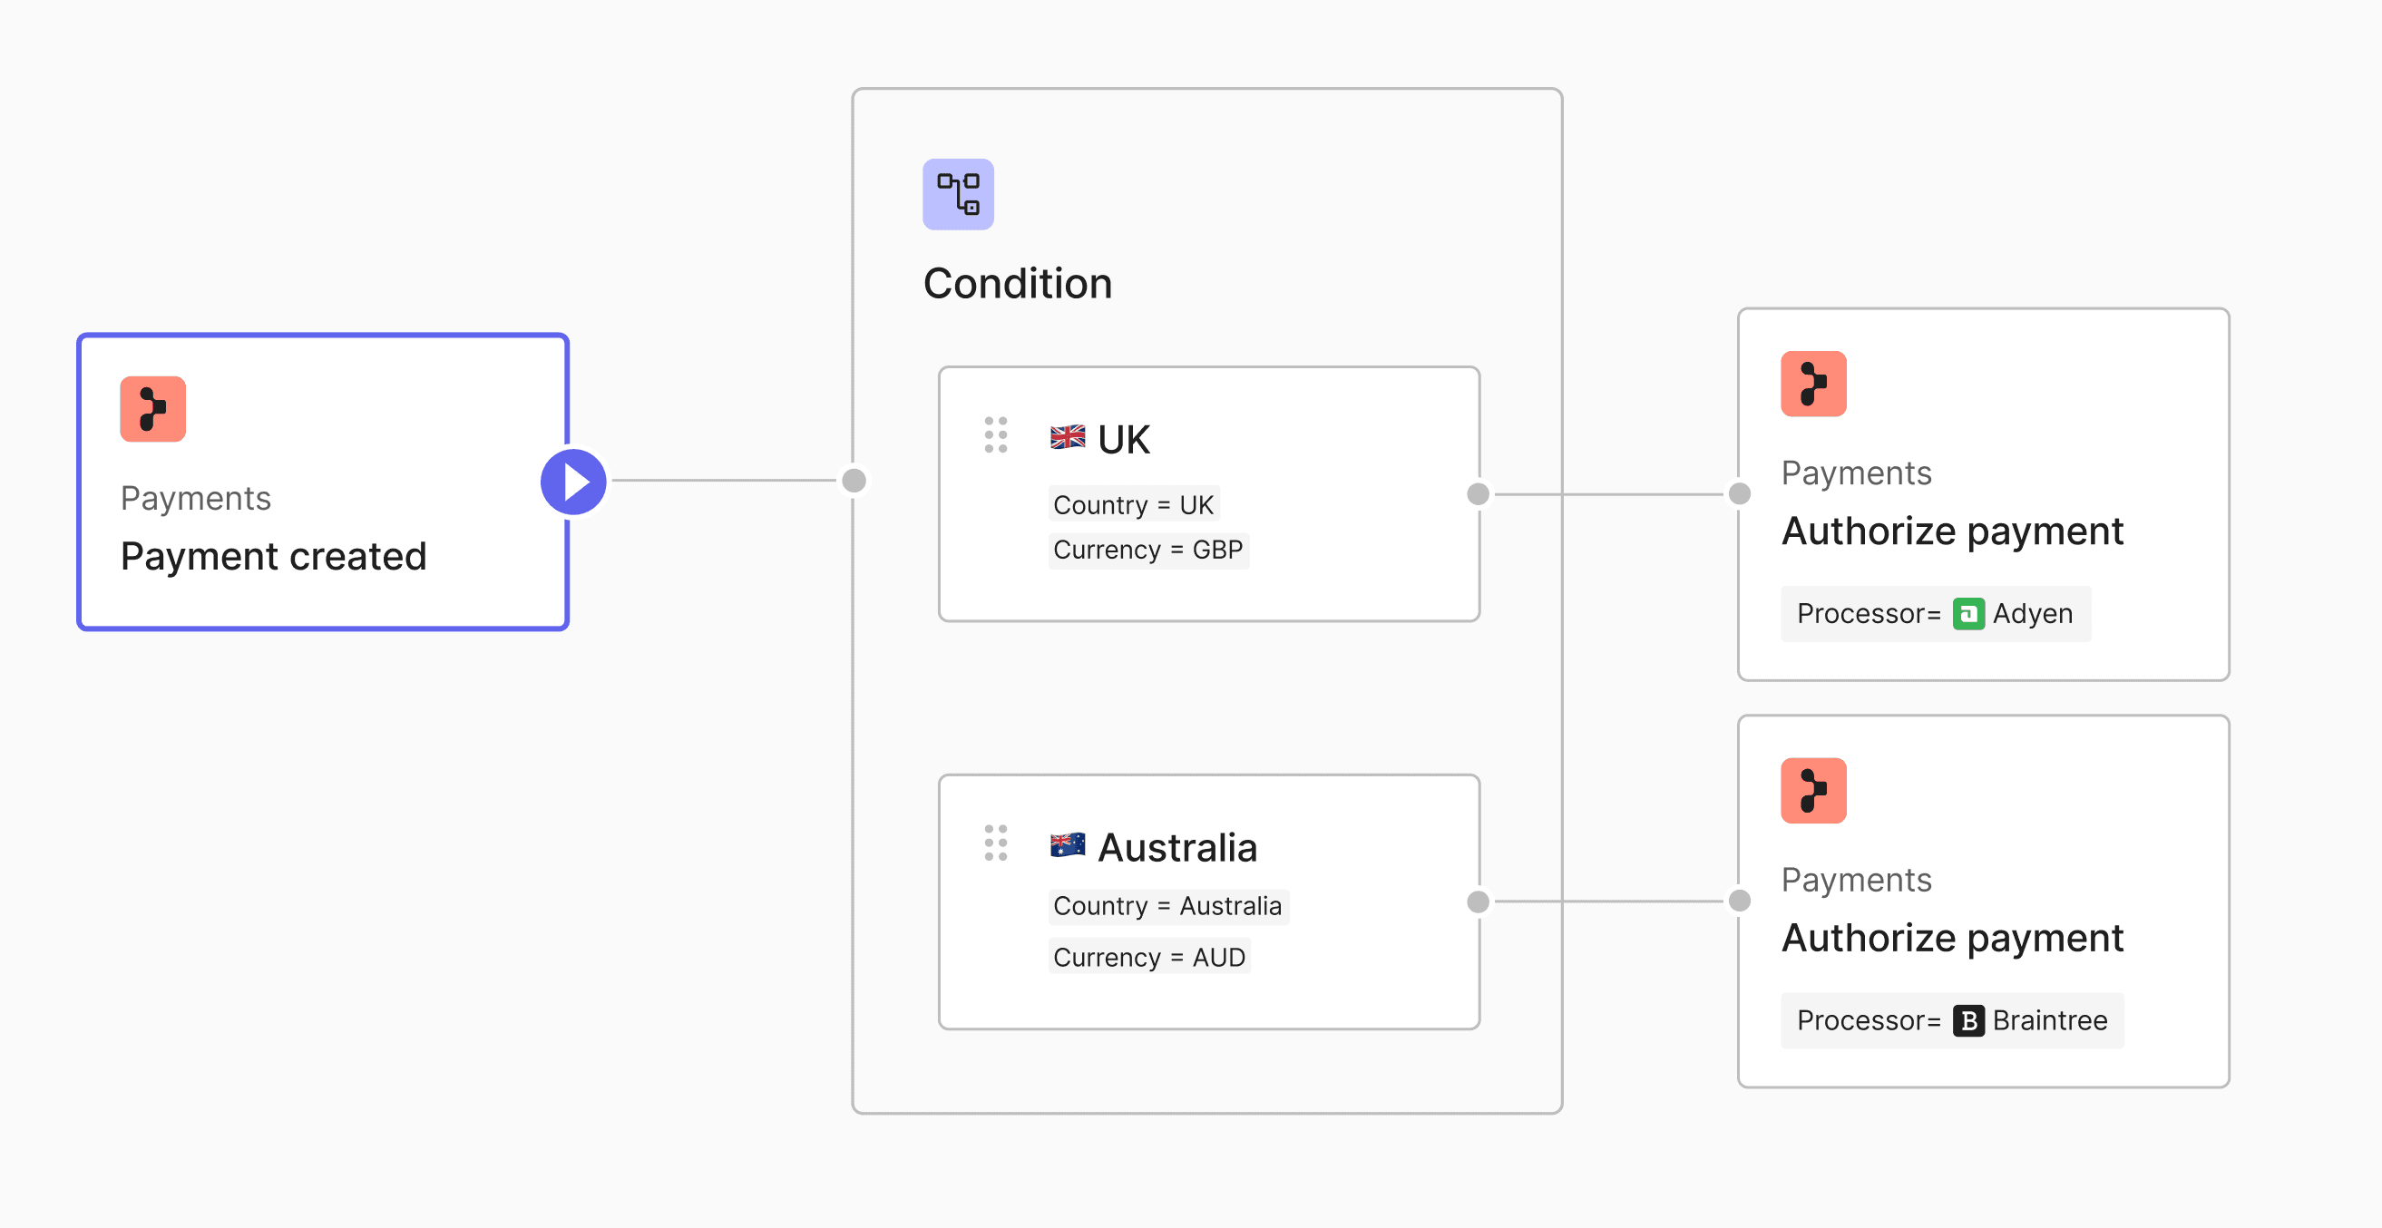2382x1228 pixels.
Task: Click the Australia flag icon
Action: click(x=1067, y=844)
